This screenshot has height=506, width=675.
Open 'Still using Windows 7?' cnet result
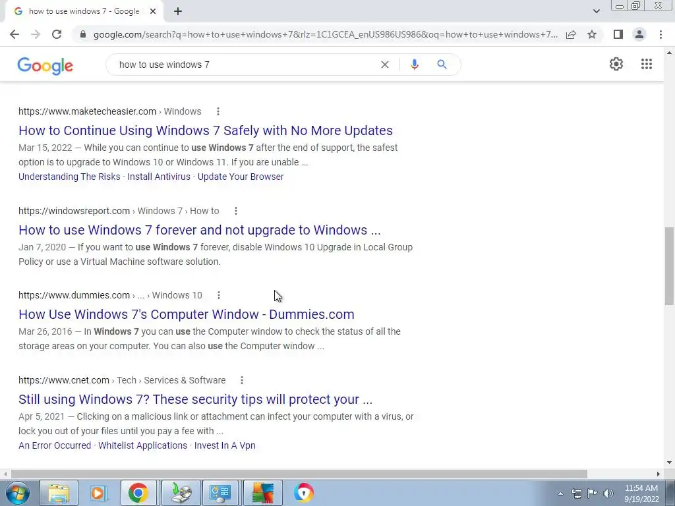pyautogui.click(x=195, y=399)
